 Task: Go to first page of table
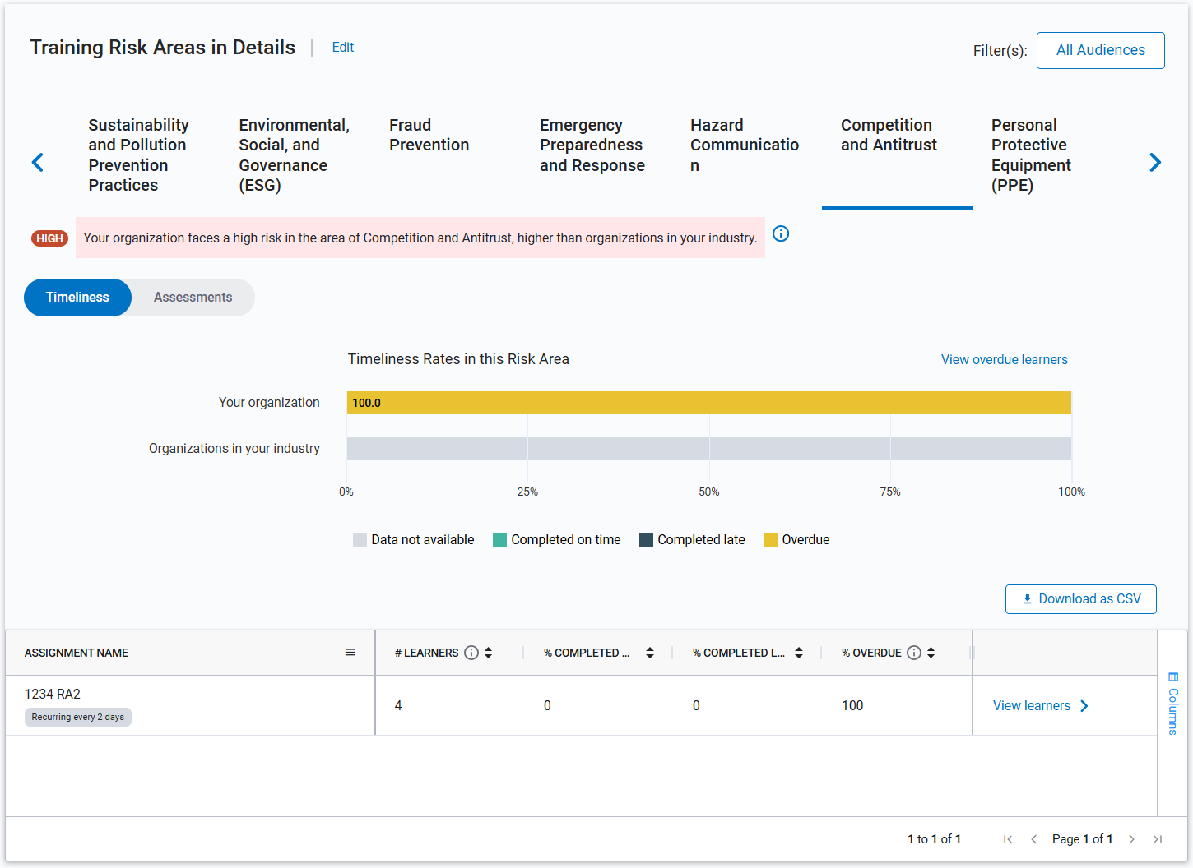click(x=1008, y=839)
